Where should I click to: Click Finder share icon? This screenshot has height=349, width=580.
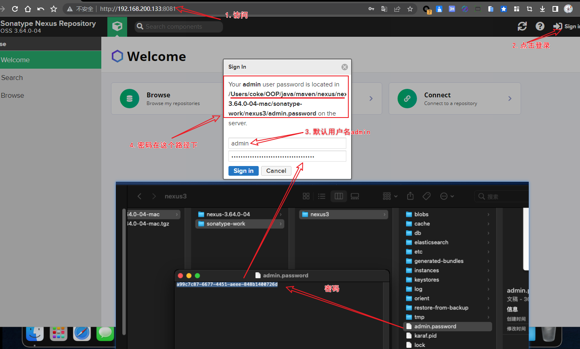pyautogui.click(x=410, y=196)
